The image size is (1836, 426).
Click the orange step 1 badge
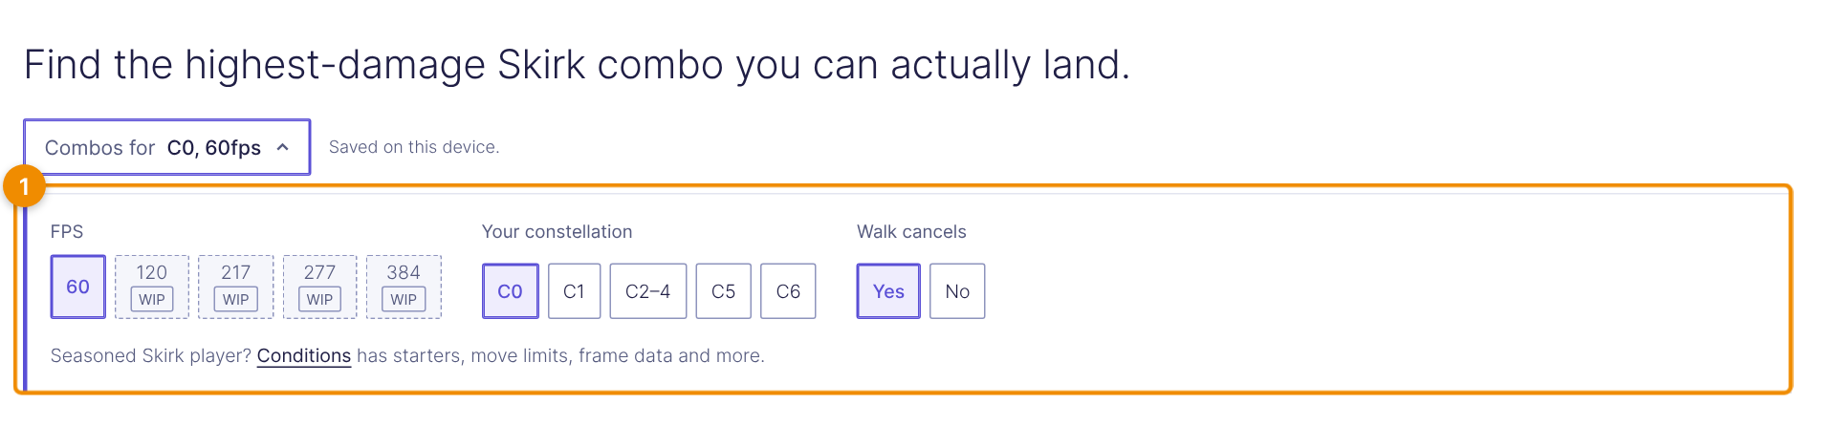pos(25,186)
